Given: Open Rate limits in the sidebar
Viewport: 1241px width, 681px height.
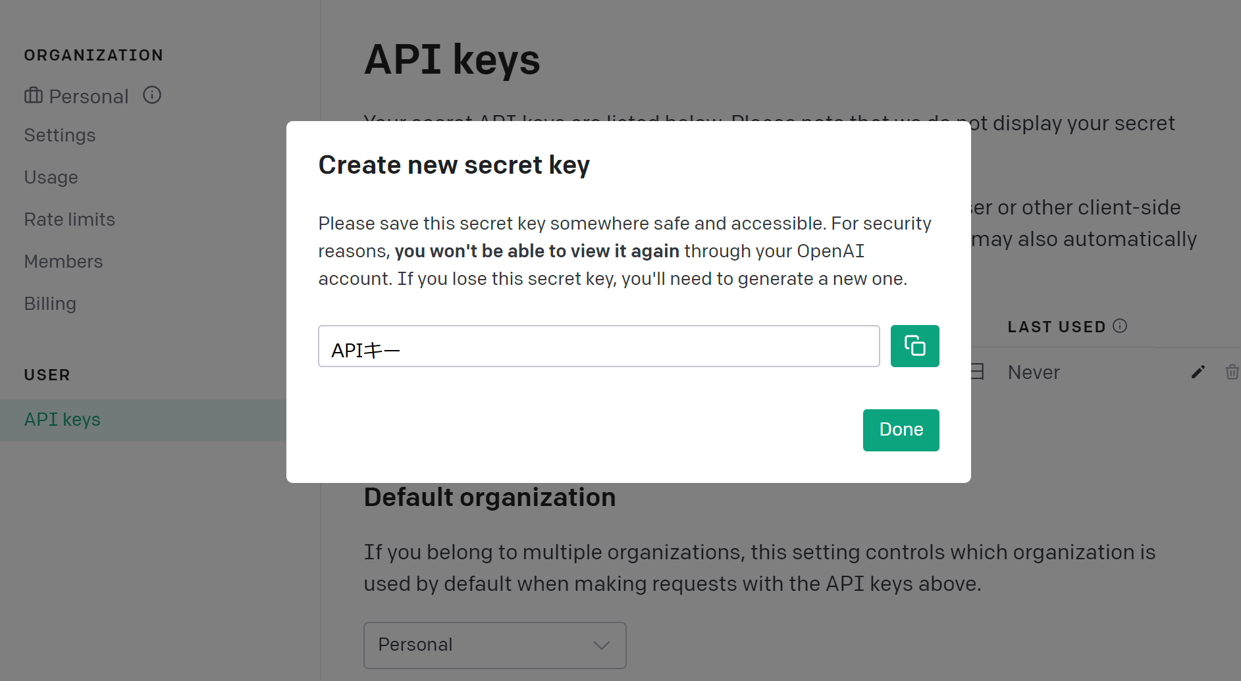Looking at the screenshot, I should (x=70, y=220).
